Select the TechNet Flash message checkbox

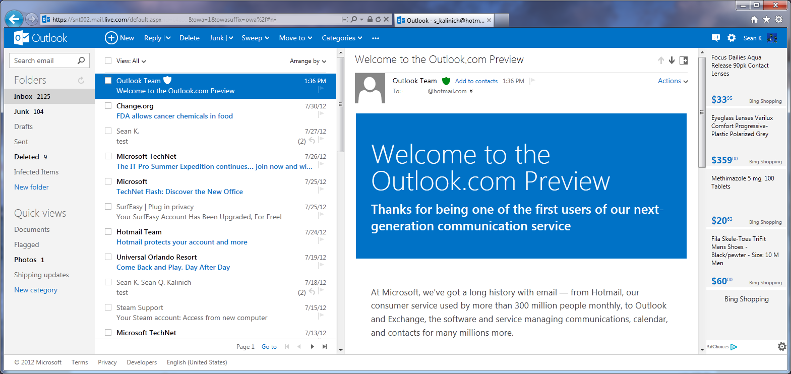pos(108,181)
